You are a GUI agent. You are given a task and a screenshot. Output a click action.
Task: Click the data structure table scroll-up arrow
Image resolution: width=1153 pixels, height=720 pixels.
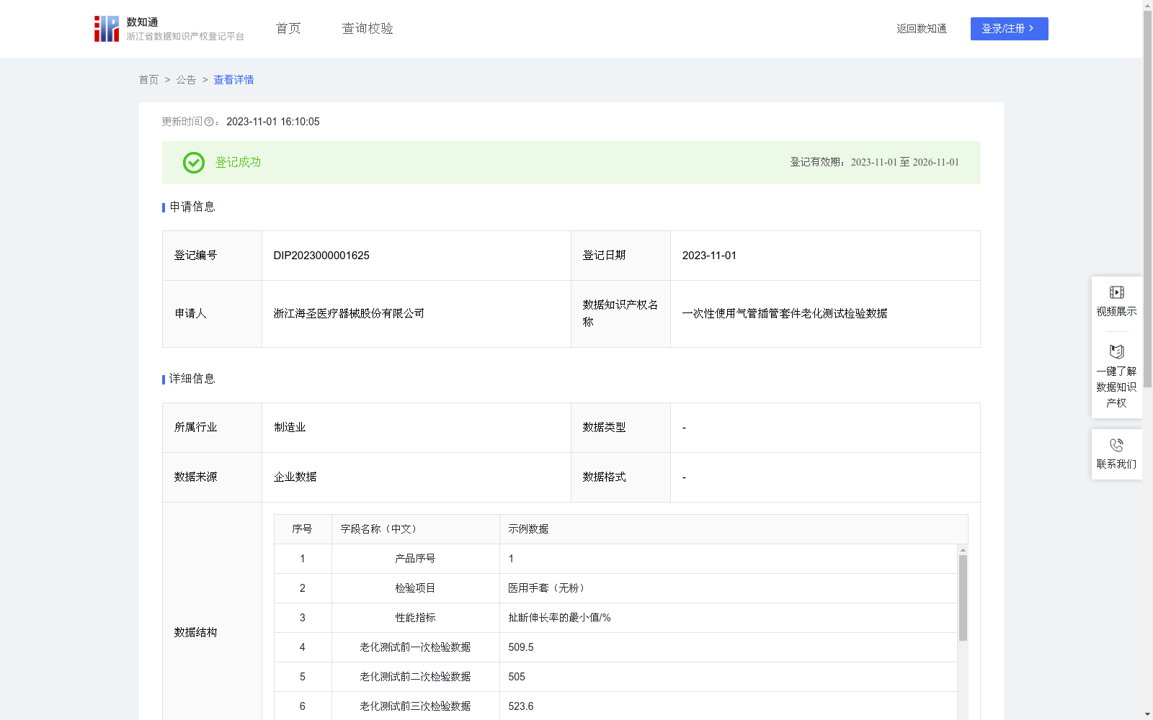click(x=963, y=550)
